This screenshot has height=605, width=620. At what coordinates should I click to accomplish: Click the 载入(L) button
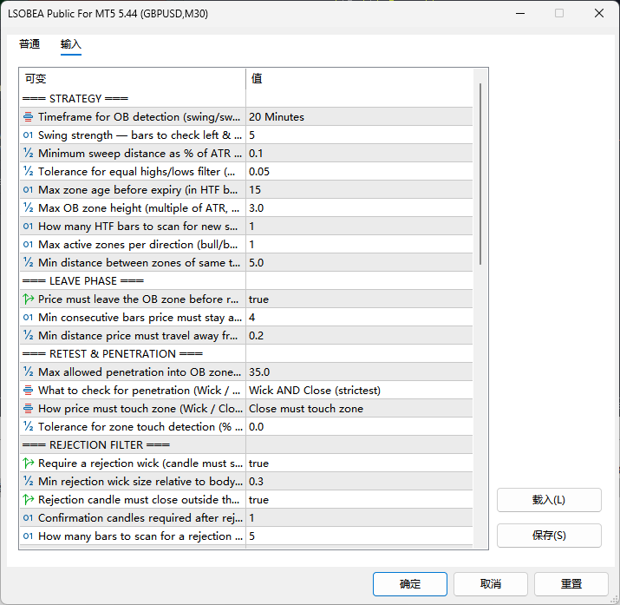[x=549, y=500]
